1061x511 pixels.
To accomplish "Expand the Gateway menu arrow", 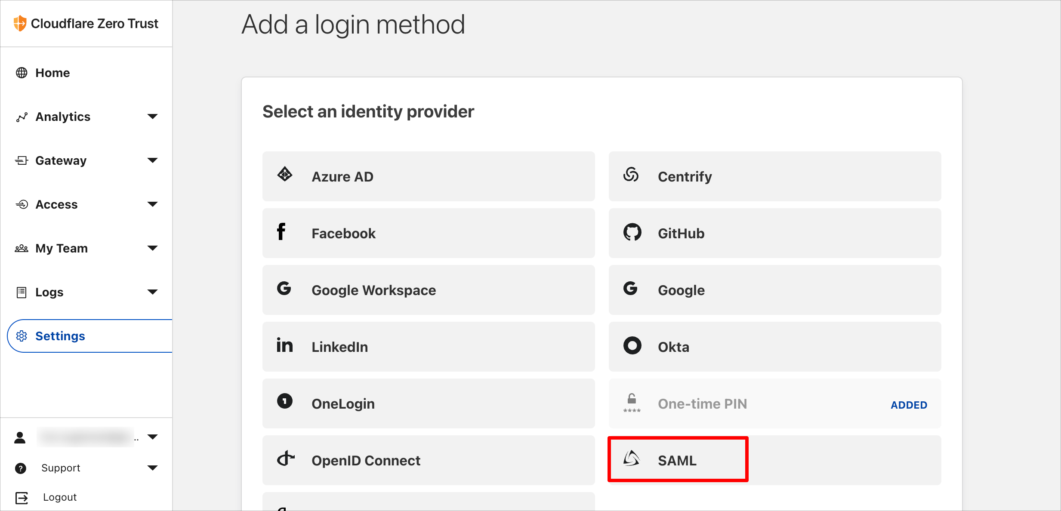I will [x=152, y=160].
